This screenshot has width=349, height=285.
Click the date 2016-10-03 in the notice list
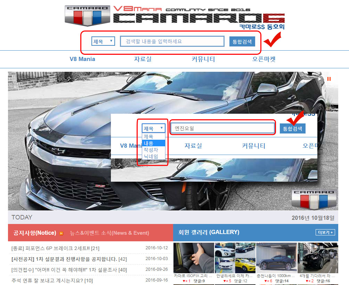click(157, 259)
